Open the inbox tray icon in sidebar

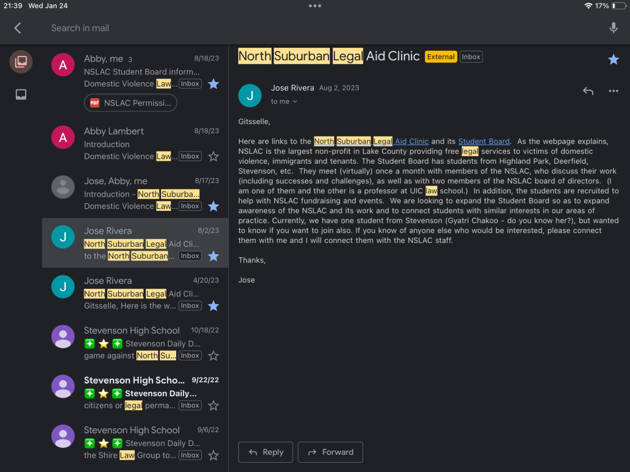click(x=21, y=94)
